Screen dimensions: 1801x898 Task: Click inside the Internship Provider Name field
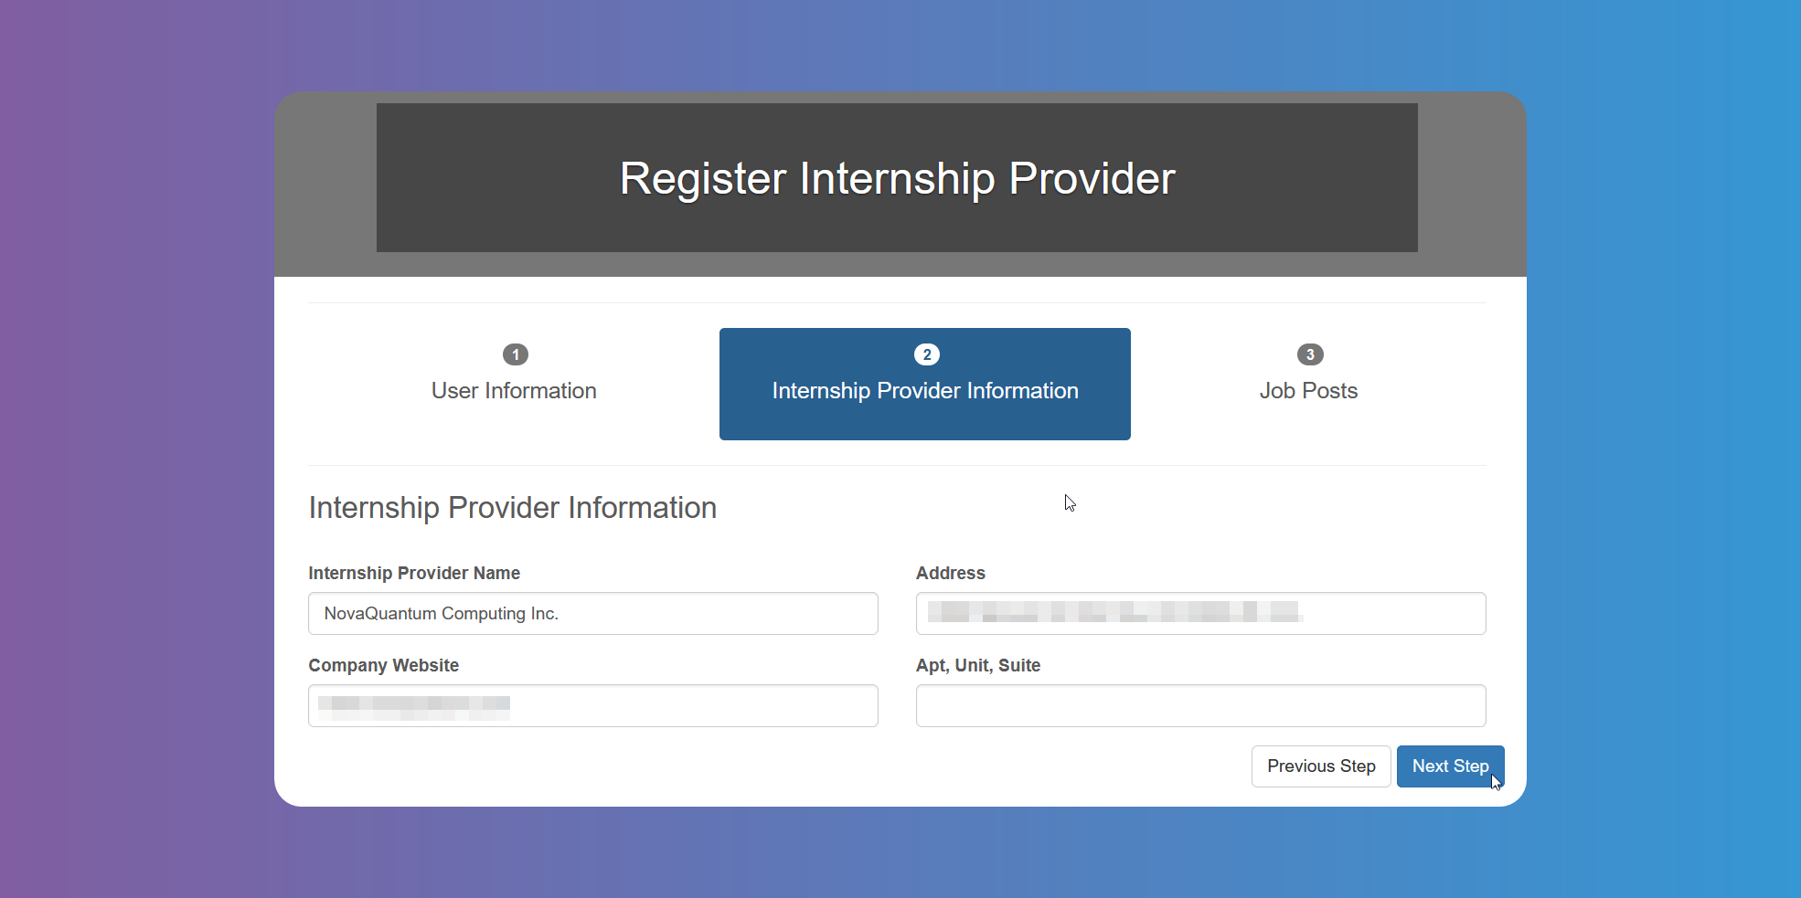pyautogui.click(x=592, y=613)
